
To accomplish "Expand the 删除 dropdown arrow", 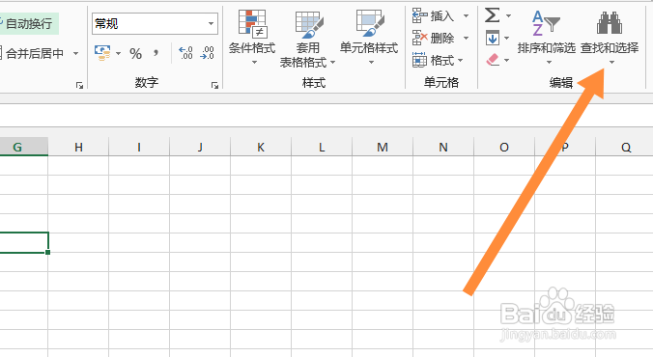I will pos(466,39).
